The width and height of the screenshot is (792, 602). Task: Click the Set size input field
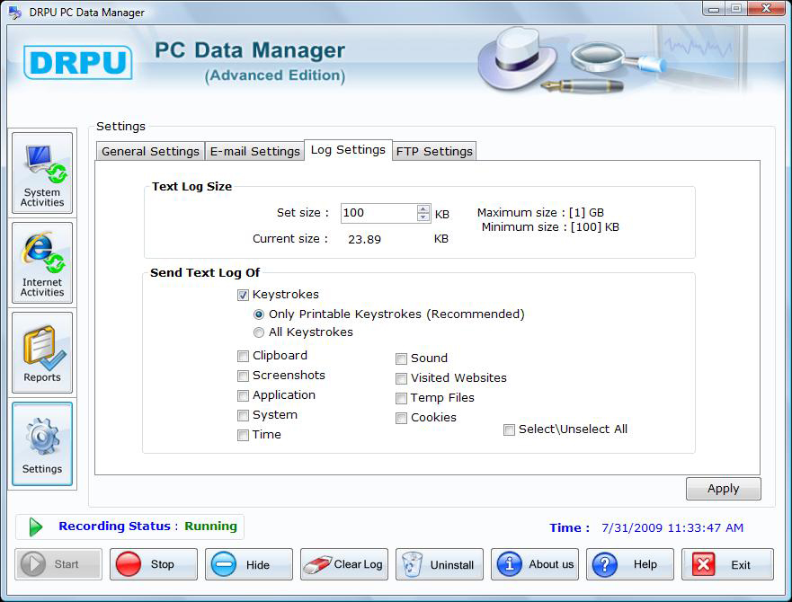pyautogui.click(x=378, y=213)
